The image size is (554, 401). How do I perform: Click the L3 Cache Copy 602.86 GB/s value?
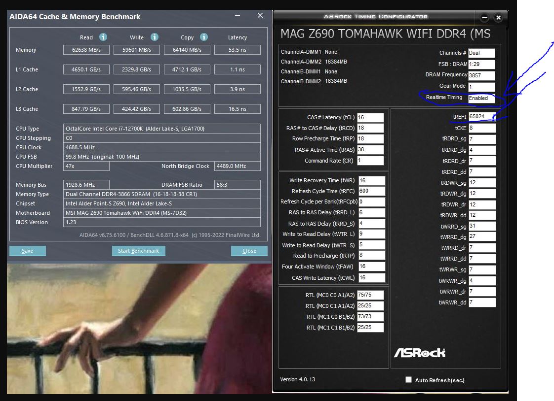coord(187,109)
